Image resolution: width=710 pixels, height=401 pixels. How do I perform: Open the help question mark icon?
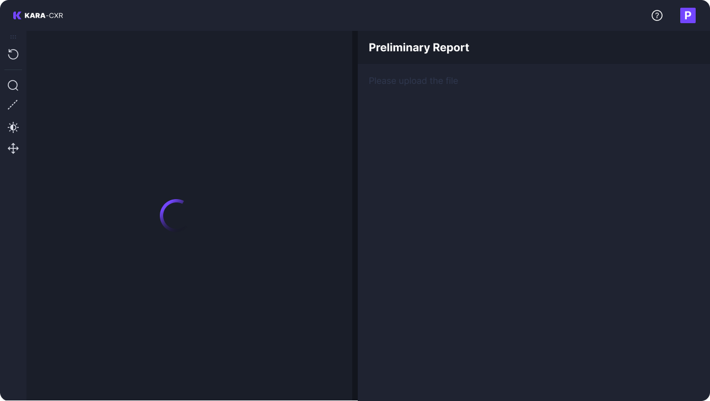[657, 15]
